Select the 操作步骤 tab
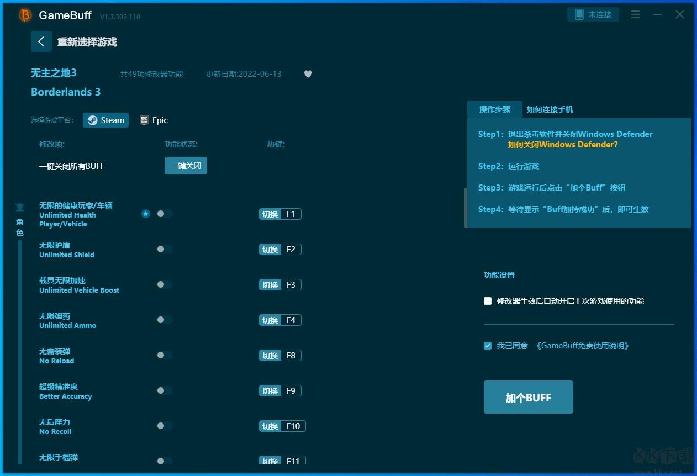This screenshot has height=476, width=697. (495, 109)
